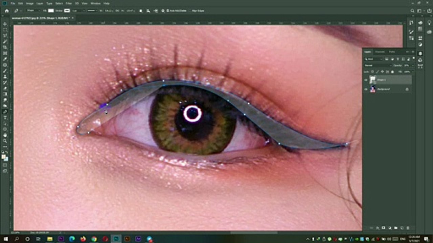Viewport: 433px width, 243px height.
Task: Open the Shape tool mode dropdown
Action: [33, 11]
